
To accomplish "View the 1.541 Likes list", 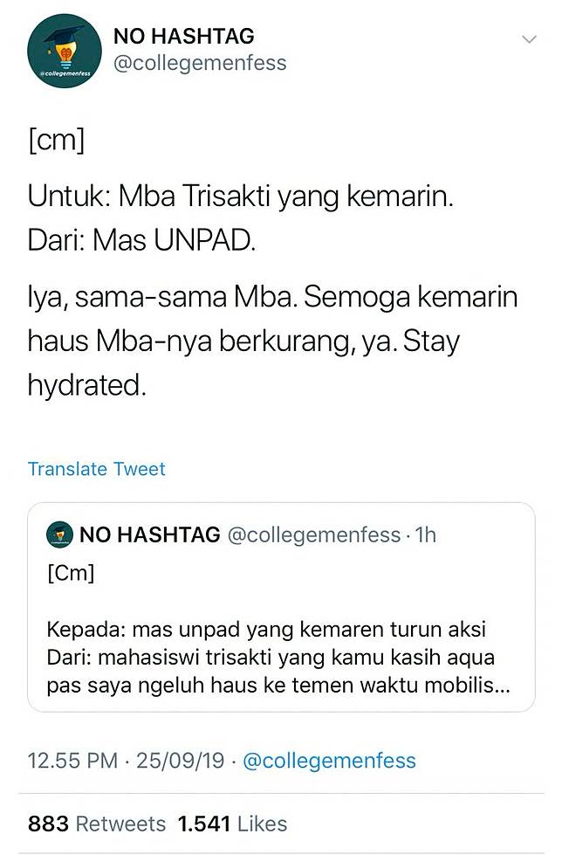I will [x=232, y=824].
